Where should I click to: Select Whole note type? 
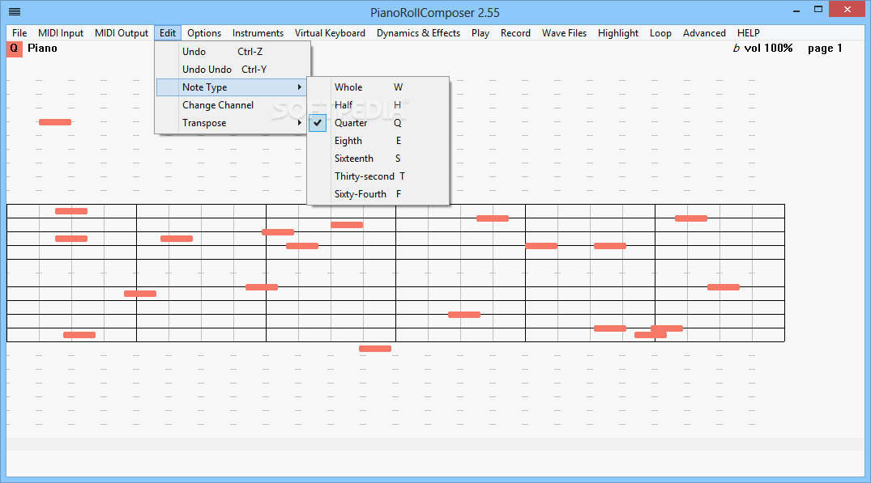[x=378, y=87]
